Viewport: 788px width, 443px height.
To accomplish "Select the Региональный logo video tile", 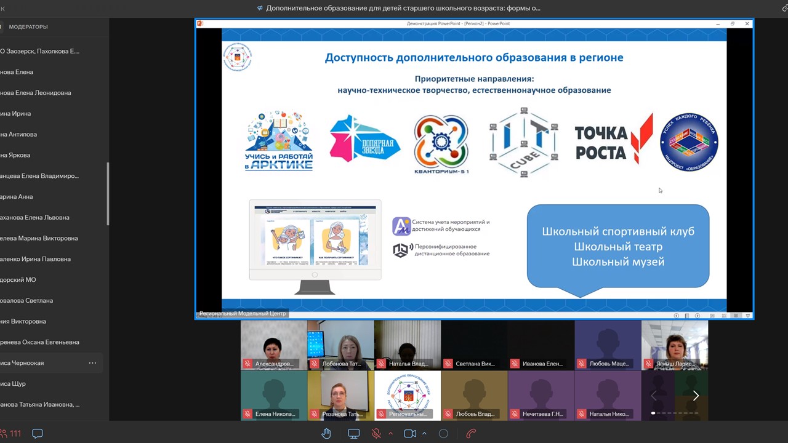I will coord(408,396).
